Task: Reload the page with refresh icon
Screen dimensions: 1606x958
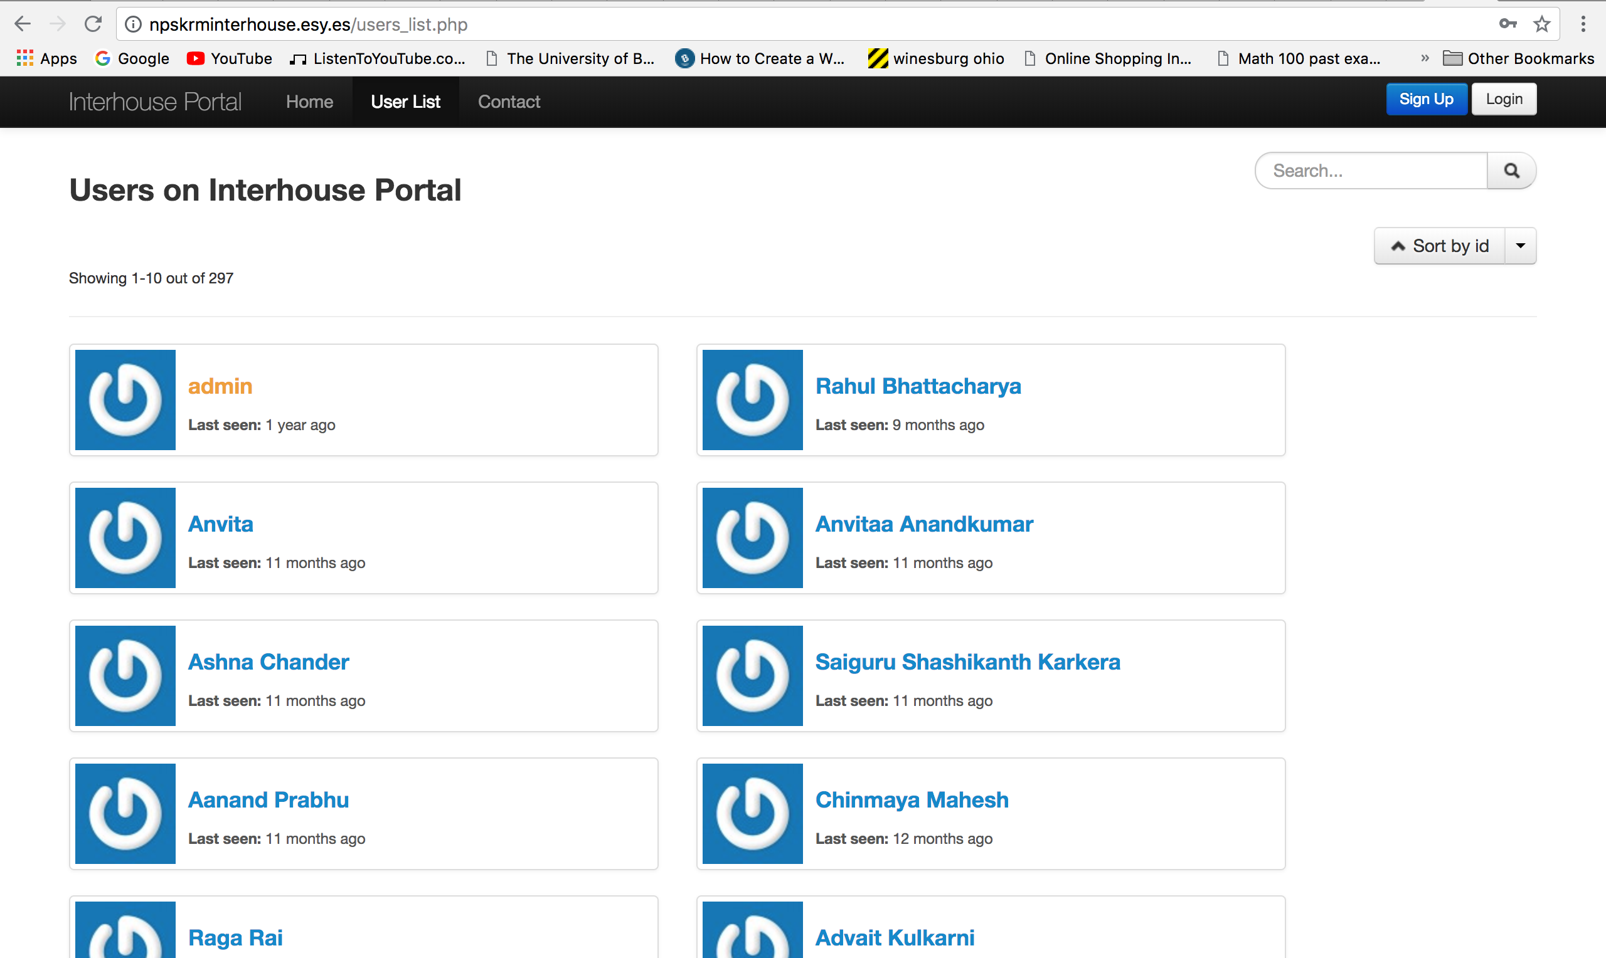Action: [x=93, y=24]
